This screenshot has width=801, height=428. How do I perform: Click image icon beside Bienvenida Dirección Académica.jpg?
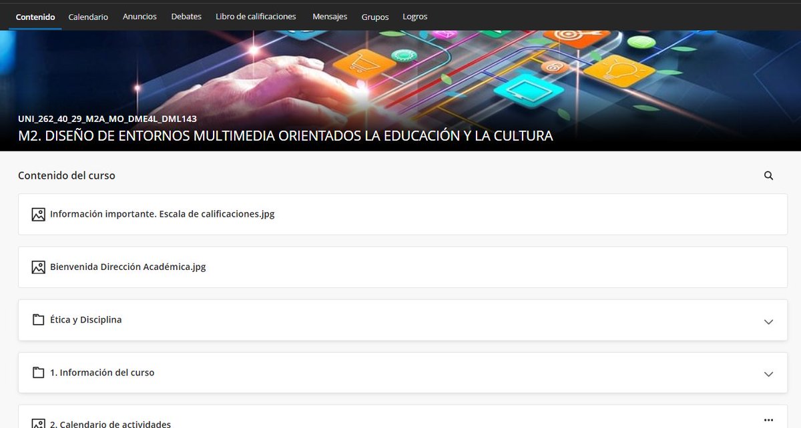pos(38,267)
